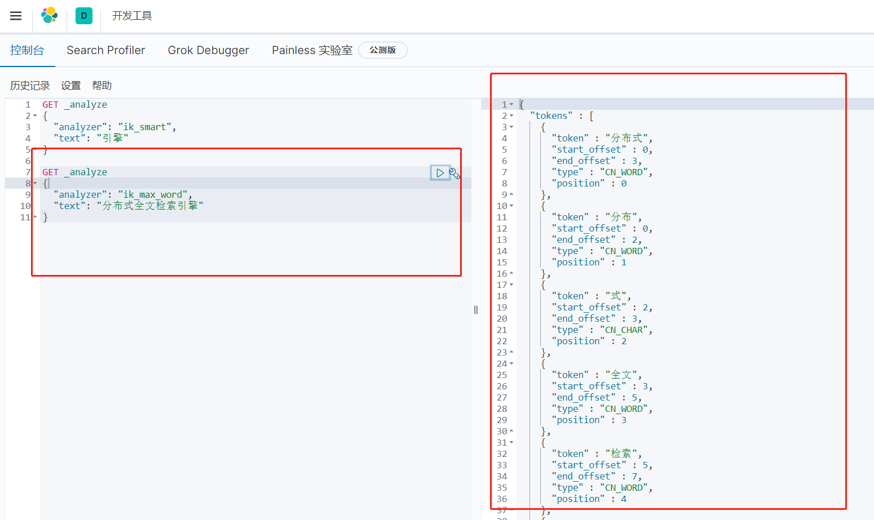Collapse request body at editor line 2
874x520 pixels.
click(x=35, y=116)
